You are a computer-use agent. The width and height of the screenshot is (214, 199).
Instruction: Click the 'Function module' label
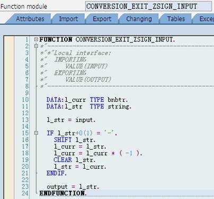(x=24, y=6)
